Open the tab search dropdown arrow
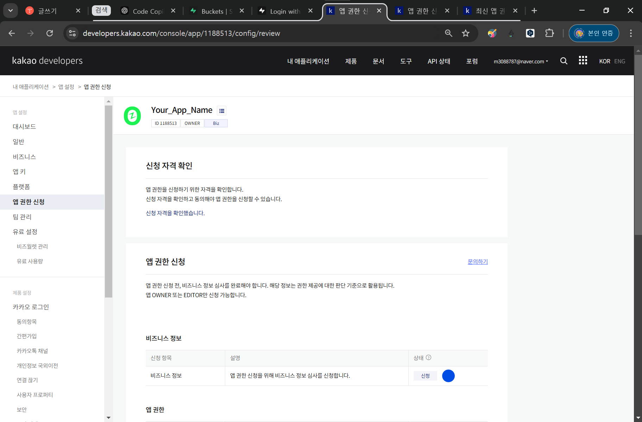The image size is (642, 422). point(11,11)
